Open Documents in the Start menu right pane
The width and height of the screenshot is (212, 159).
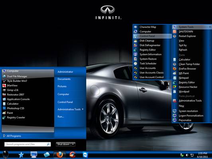64,79
